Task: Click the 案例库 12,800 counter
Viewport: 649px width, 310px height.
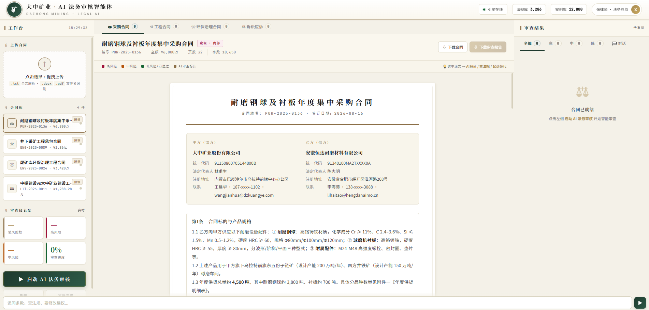Action: [569, 10]
